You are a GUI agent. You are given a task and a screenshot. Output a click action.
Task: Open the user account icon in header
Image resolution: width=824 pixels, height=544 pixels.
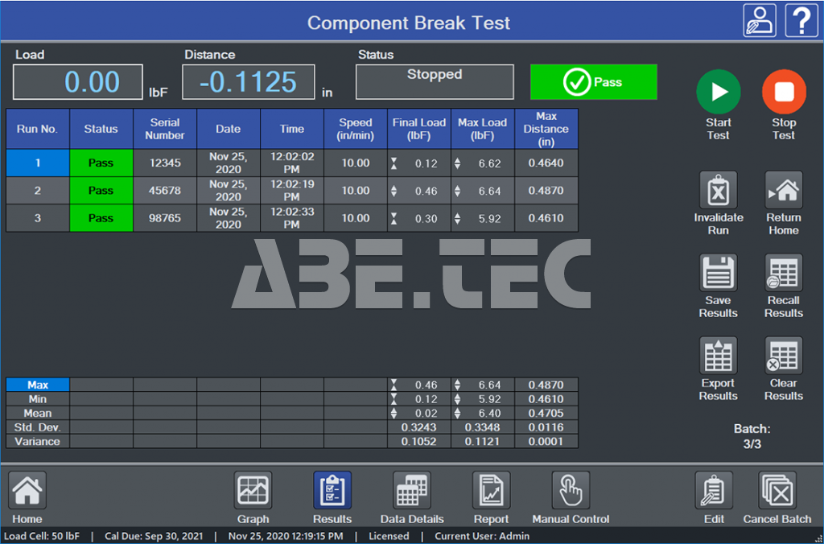point(759,21)
